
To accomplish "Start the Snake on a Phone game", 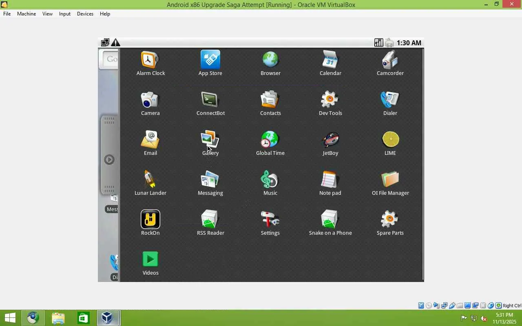I will point(330,223).
